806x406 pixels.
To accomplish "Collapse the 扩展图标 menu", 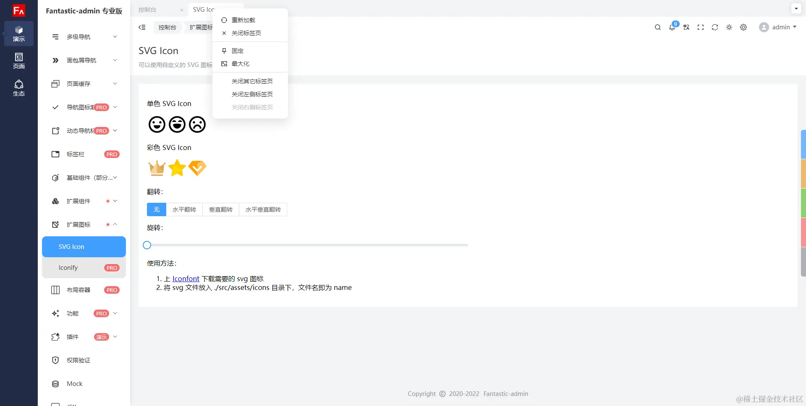I will pyautogui.click(x=84, y=225).
